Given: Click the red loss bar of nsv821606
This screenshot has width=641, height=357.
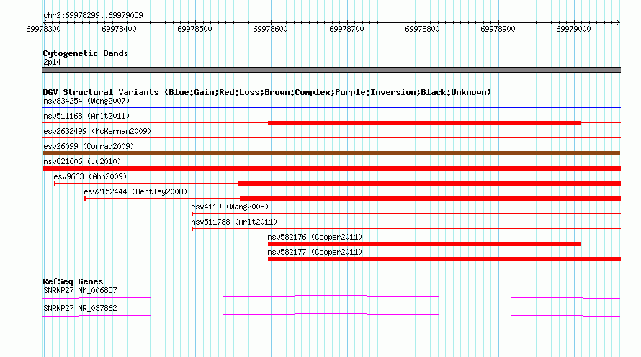Looking at the screenshot, I should coord(331,168).
